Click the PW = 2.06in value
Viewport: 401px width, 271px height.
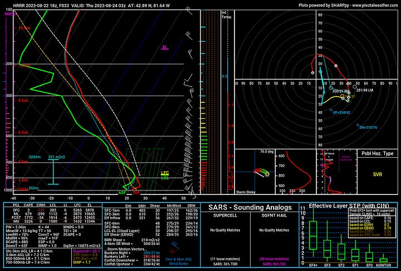[x=16, y=227]
